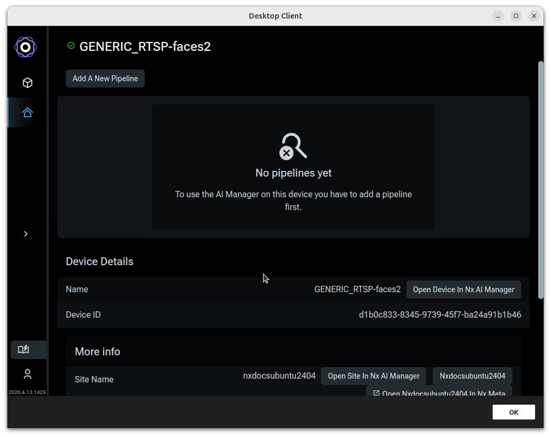Viewport: 551px width, 437px height.
Task: Click the user account icon
Action: (28, 374)
